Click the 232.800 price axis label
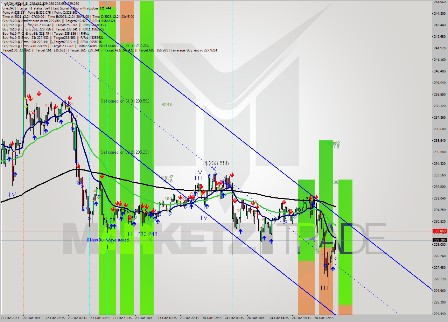The height and width of the screenshot is (322, 448). [x=440, y=187]
